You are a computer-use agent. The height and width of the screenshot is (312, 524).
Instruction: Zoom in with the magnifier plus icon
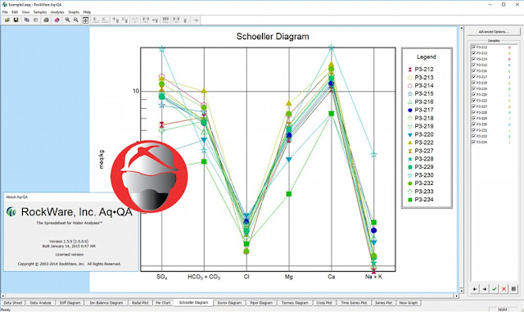(67, 20)
